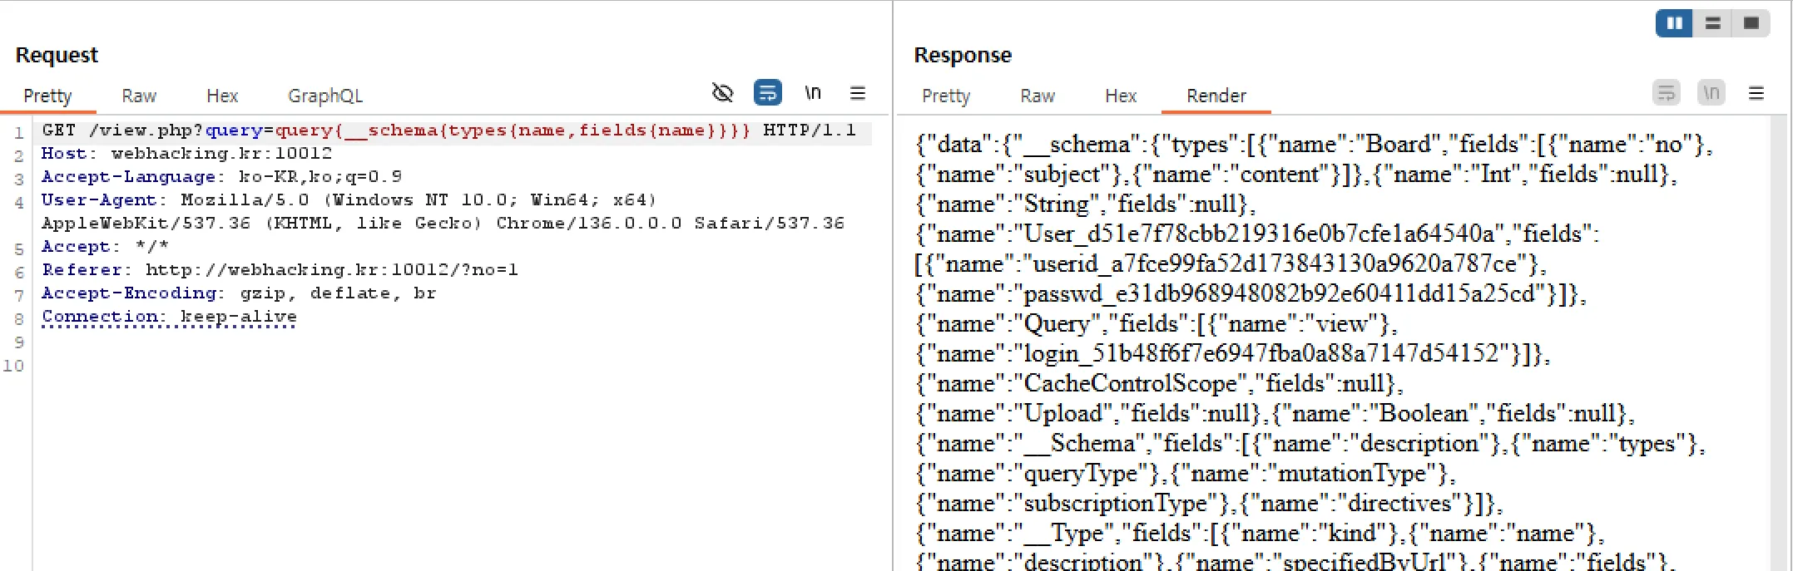Select Render tab in Response panel
1793x571 pixels.
(x=1216, y=96)
